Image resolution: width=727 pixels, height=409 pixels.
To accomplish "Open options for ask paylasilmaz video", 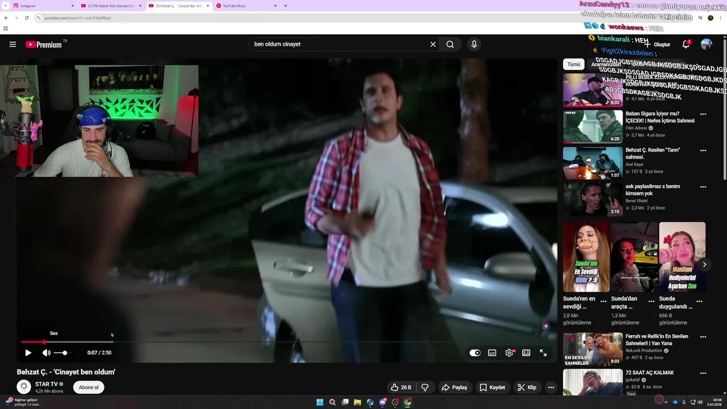I will pos(703,187).
